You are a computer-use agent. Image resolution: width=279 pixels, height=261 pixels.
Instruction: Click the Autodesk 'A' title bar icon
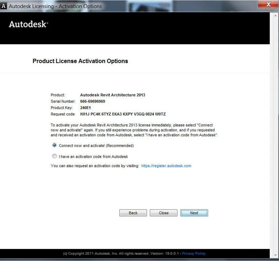(3, 6)
